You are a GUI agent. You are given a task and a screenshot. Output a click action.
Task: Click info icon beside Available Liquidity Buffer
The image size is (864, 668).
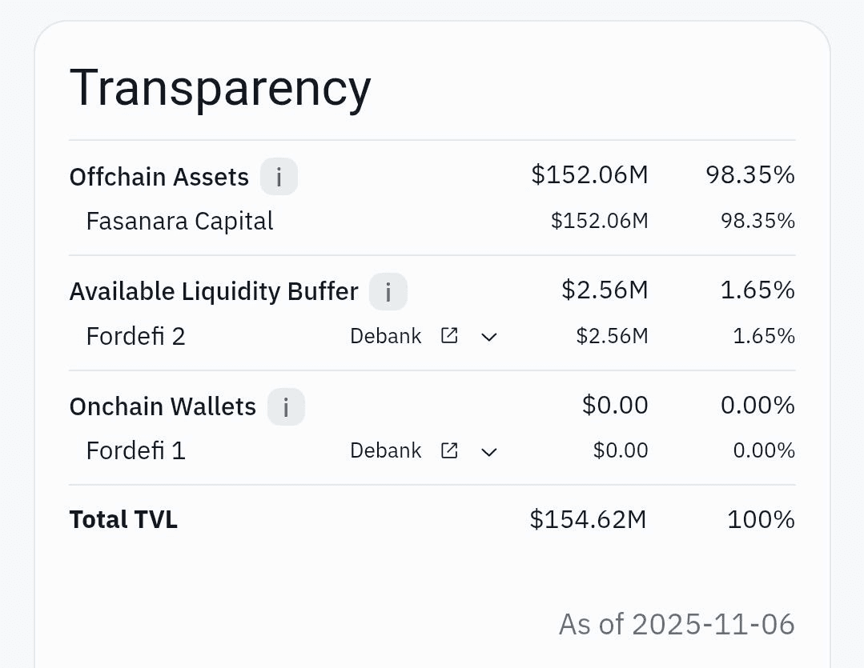click(x=388, y=292)
